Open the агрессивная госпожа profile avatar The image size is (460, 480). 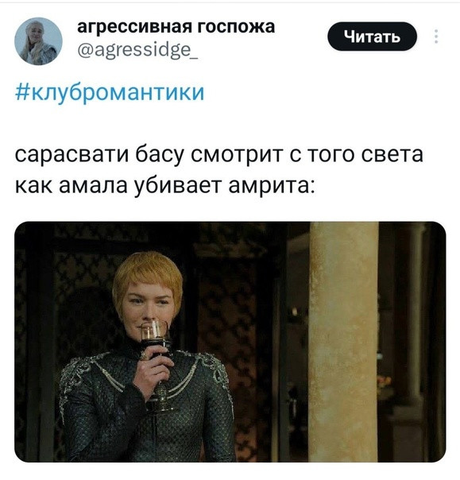(x=38, y=41)
